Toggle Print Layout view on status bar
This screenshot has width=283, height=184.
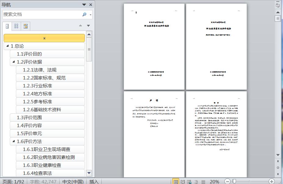click(176, 181)
